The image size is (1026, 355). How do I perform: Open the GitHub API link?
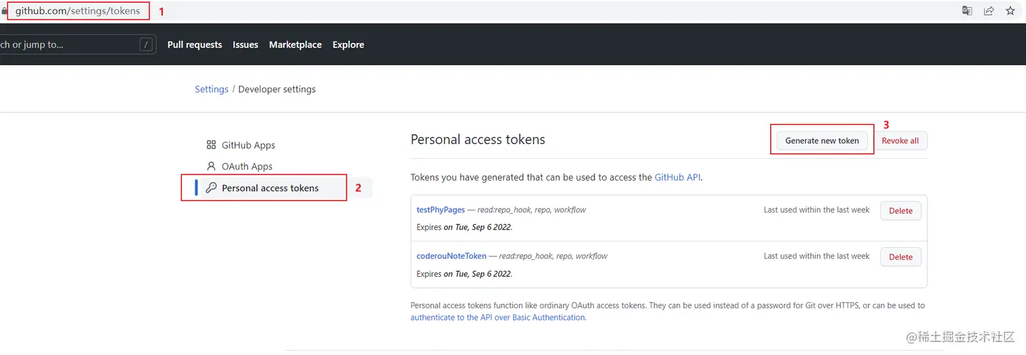point(677,177)
